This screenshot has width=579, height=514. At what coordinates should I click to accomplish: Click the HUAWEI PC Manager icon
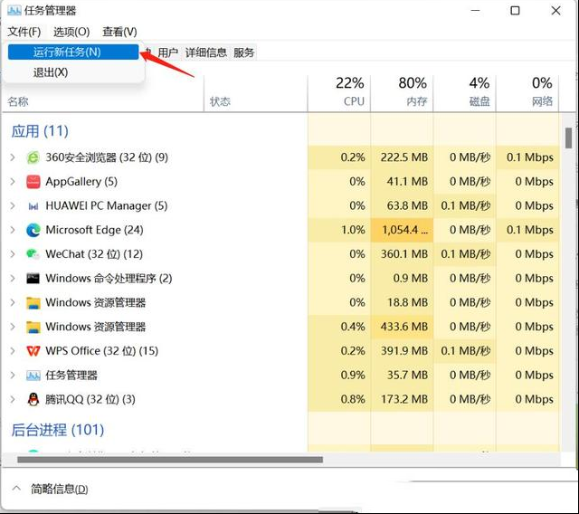[33, 206]
